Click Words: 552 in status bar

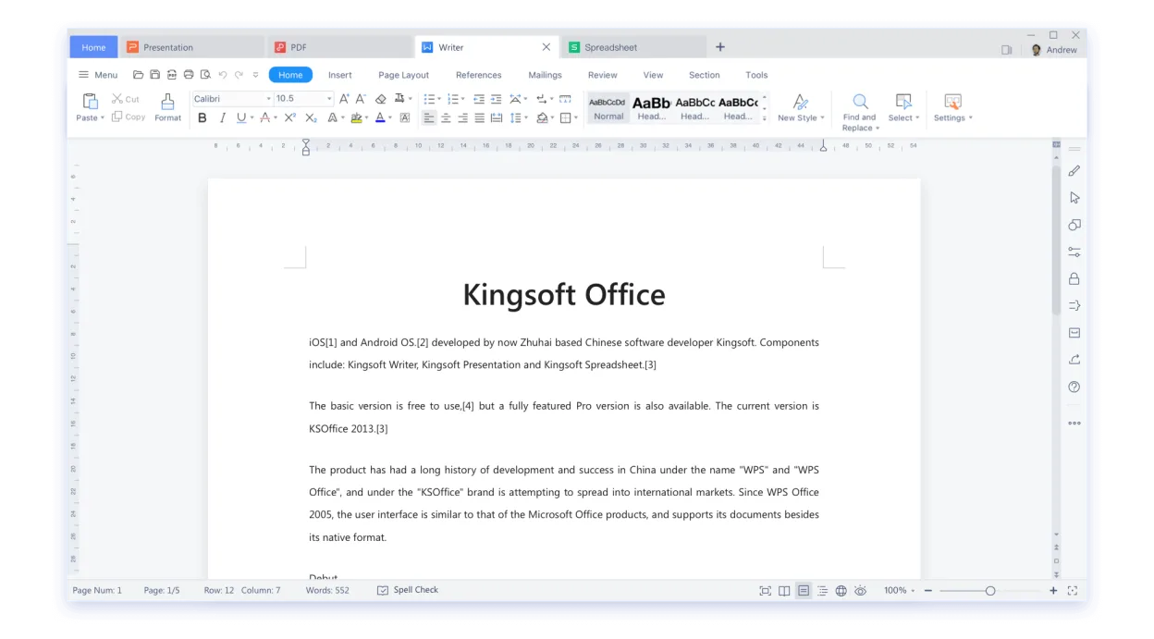pos(327,590)
